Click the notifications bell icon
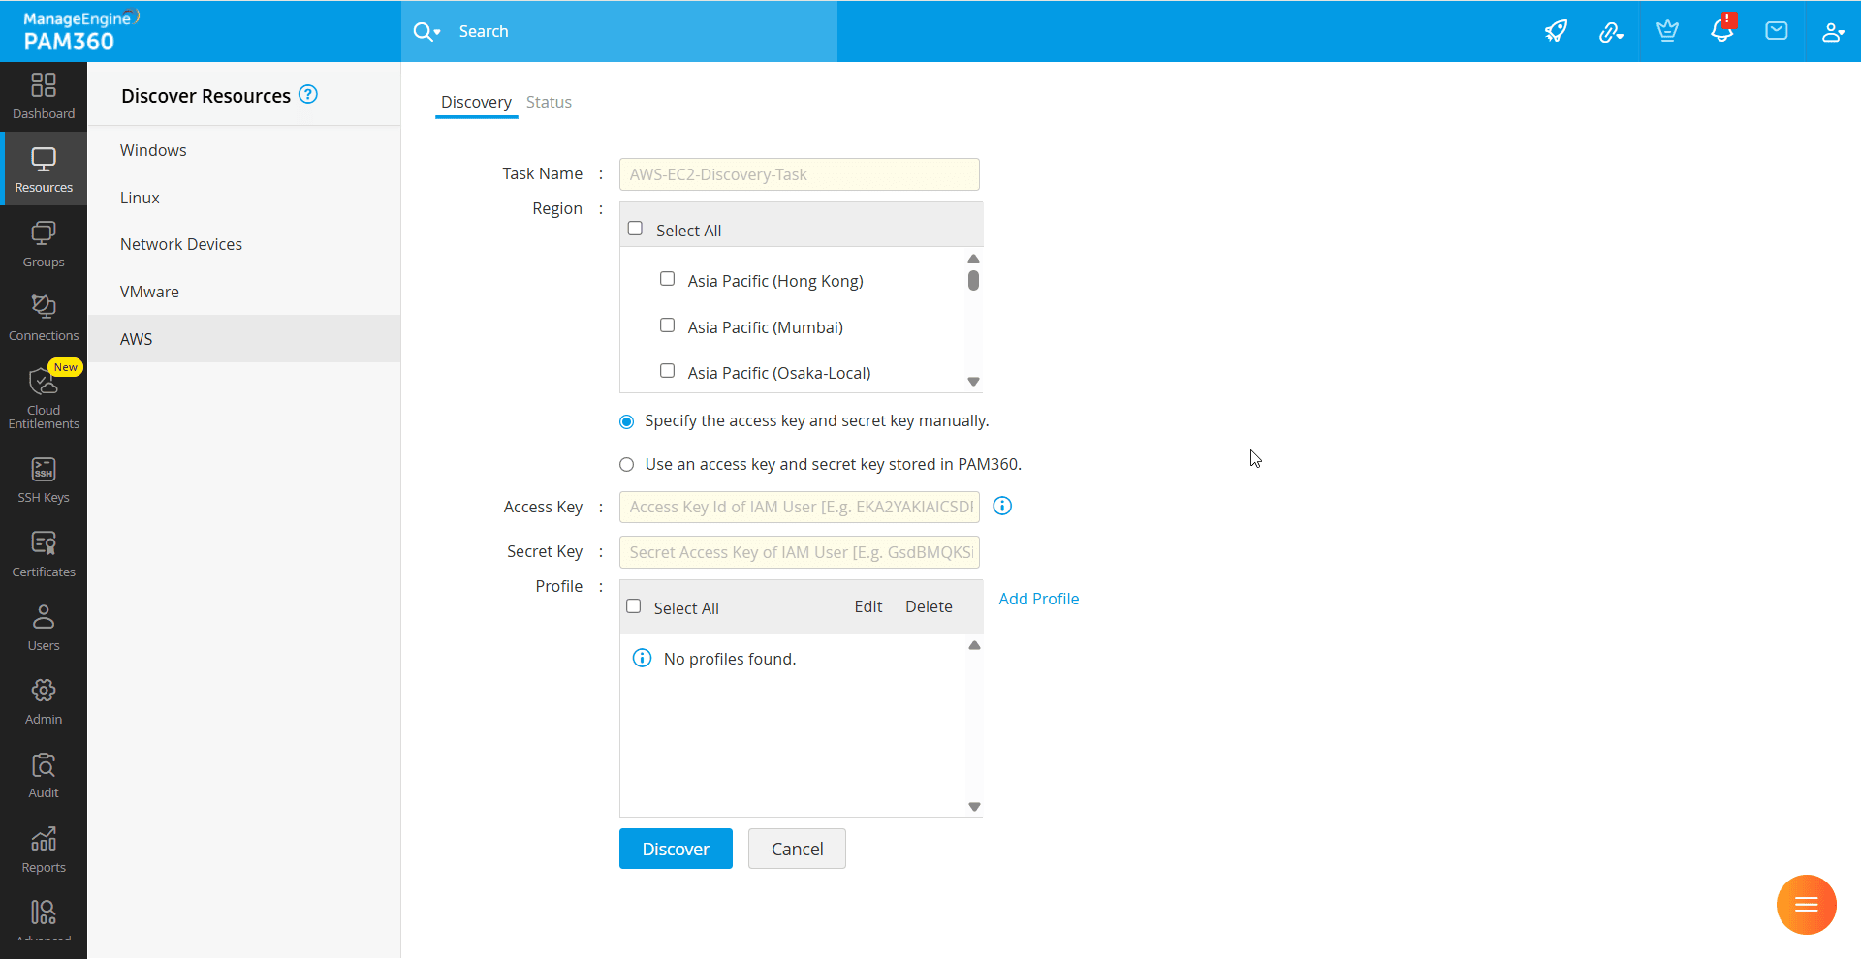Viewport: 1861px width, 959px height. (x=1721, y=31)
